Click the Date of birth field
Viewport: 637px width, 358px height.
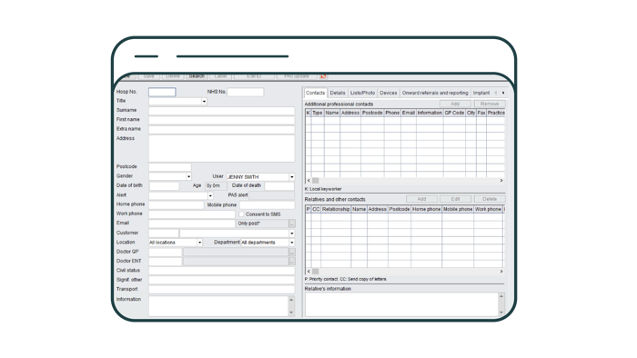[164, 186]
